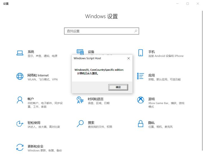
Task: Open the Accounts person icon
Action: [20, 100]
